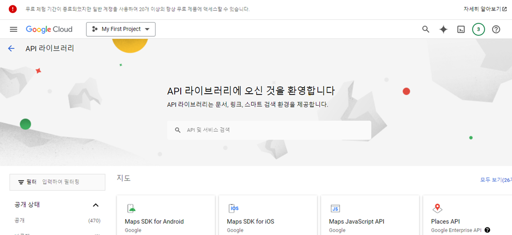This screenshot has width=512, height=235.
Task: Go back with the blue arrow
Action: tap(12, 49)
